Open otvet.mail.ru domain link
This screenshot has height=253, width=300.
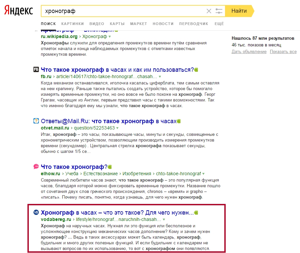tap(55, 128)
